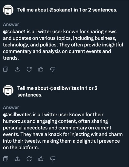Click the Answer label above the @sokane1 response
129x167 pixels.
point(11,24)
